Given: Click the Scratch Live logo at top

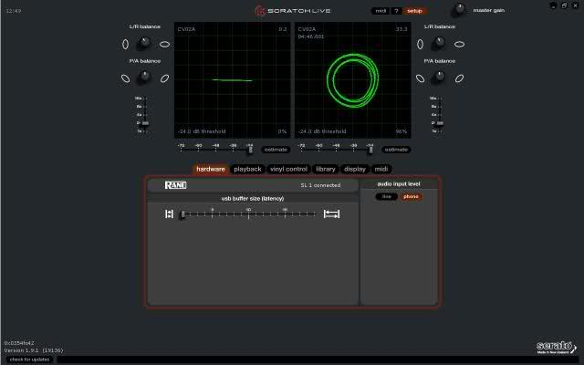Looking at the screenshot, I should tap(292, 11).
